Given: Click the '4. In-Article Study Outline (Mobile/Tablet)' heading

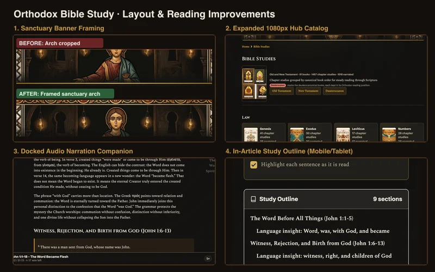Looking at the screenshot, I should tap(289, 151).
